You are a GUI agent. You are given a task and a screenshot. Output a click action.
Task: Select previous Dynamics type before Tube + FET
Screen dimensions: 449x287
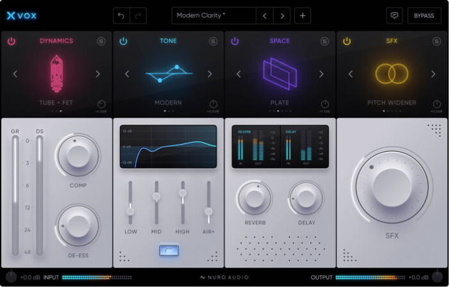(15, 74)
